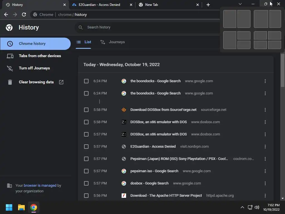285x214 pixels.
Task: Check 5:57 PM DOSBox x86 emulator checkbox
Action: [86, 134]
